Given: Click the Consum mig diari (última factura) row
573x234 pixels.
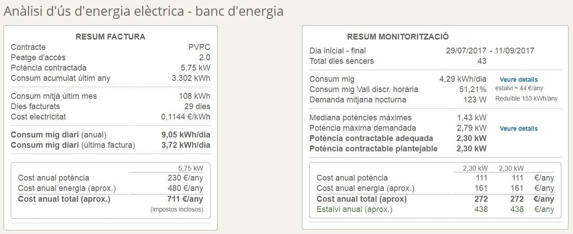Looking at the screenshot, I should [x=110, y=145].
